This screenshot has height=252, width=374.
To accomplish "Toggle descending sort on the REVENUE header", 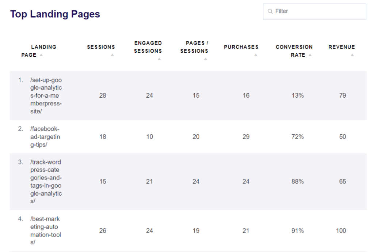I will coord(341,47).
